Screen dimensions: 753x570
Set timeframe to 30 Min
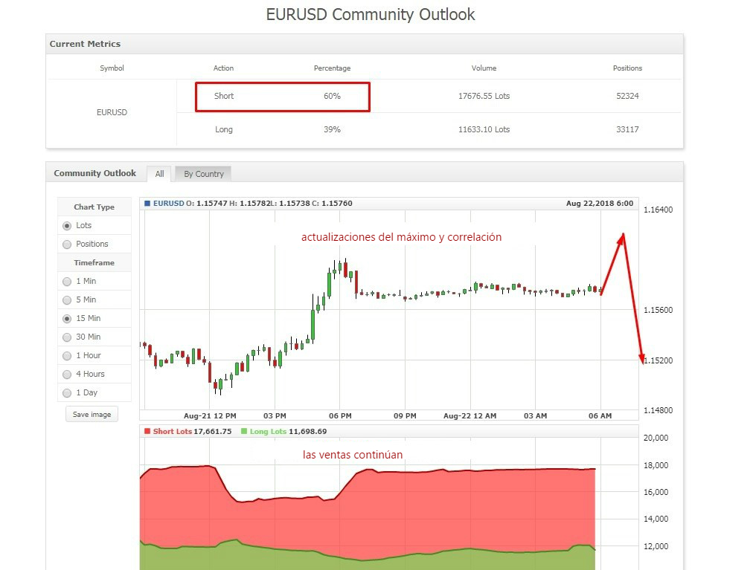coord(68,337)
